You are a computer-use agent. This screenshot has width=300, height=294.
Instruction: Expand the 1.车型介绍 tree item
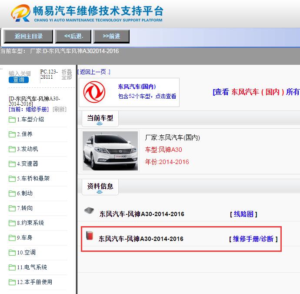[x=30, y=120]
